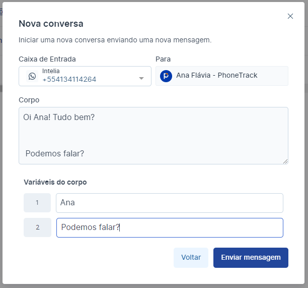The image size is (308, 288).
Task: Click the variable number 1 badge
Action: pos(37,203)
